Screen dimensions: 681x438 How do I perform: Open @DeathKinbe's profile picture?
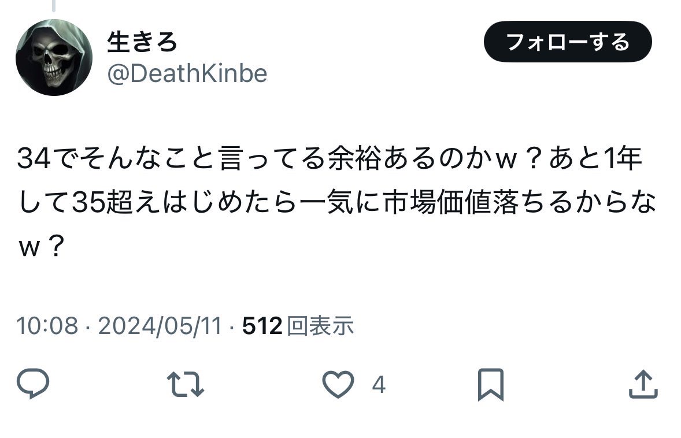pyautogui.click(x=56, y=55)
